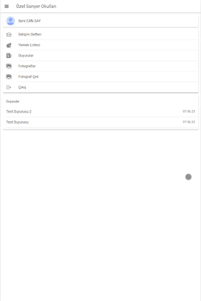Click the Fotoğraflar gallery icon
Viewport: 201px width, 301px height.
click(9, 66)
